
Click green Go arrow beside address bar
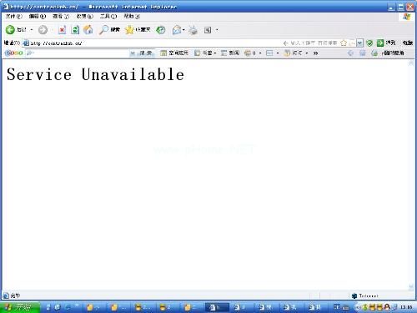coord(380,43)
